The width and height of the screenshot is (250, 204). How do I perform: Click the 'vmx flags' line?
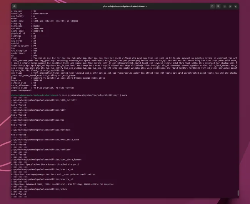(x=124, y=74)
